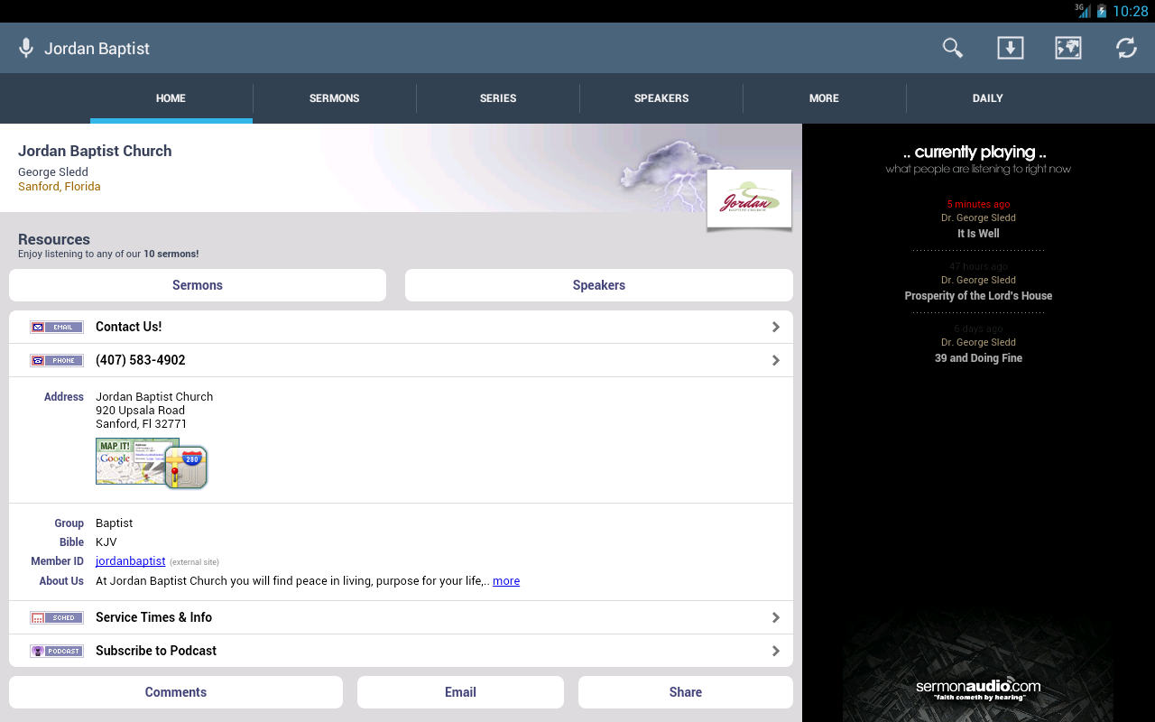Open the Comments button
Image resolution: width=1155 pixels, height=722 pixels.
click(x=176, y=692)
